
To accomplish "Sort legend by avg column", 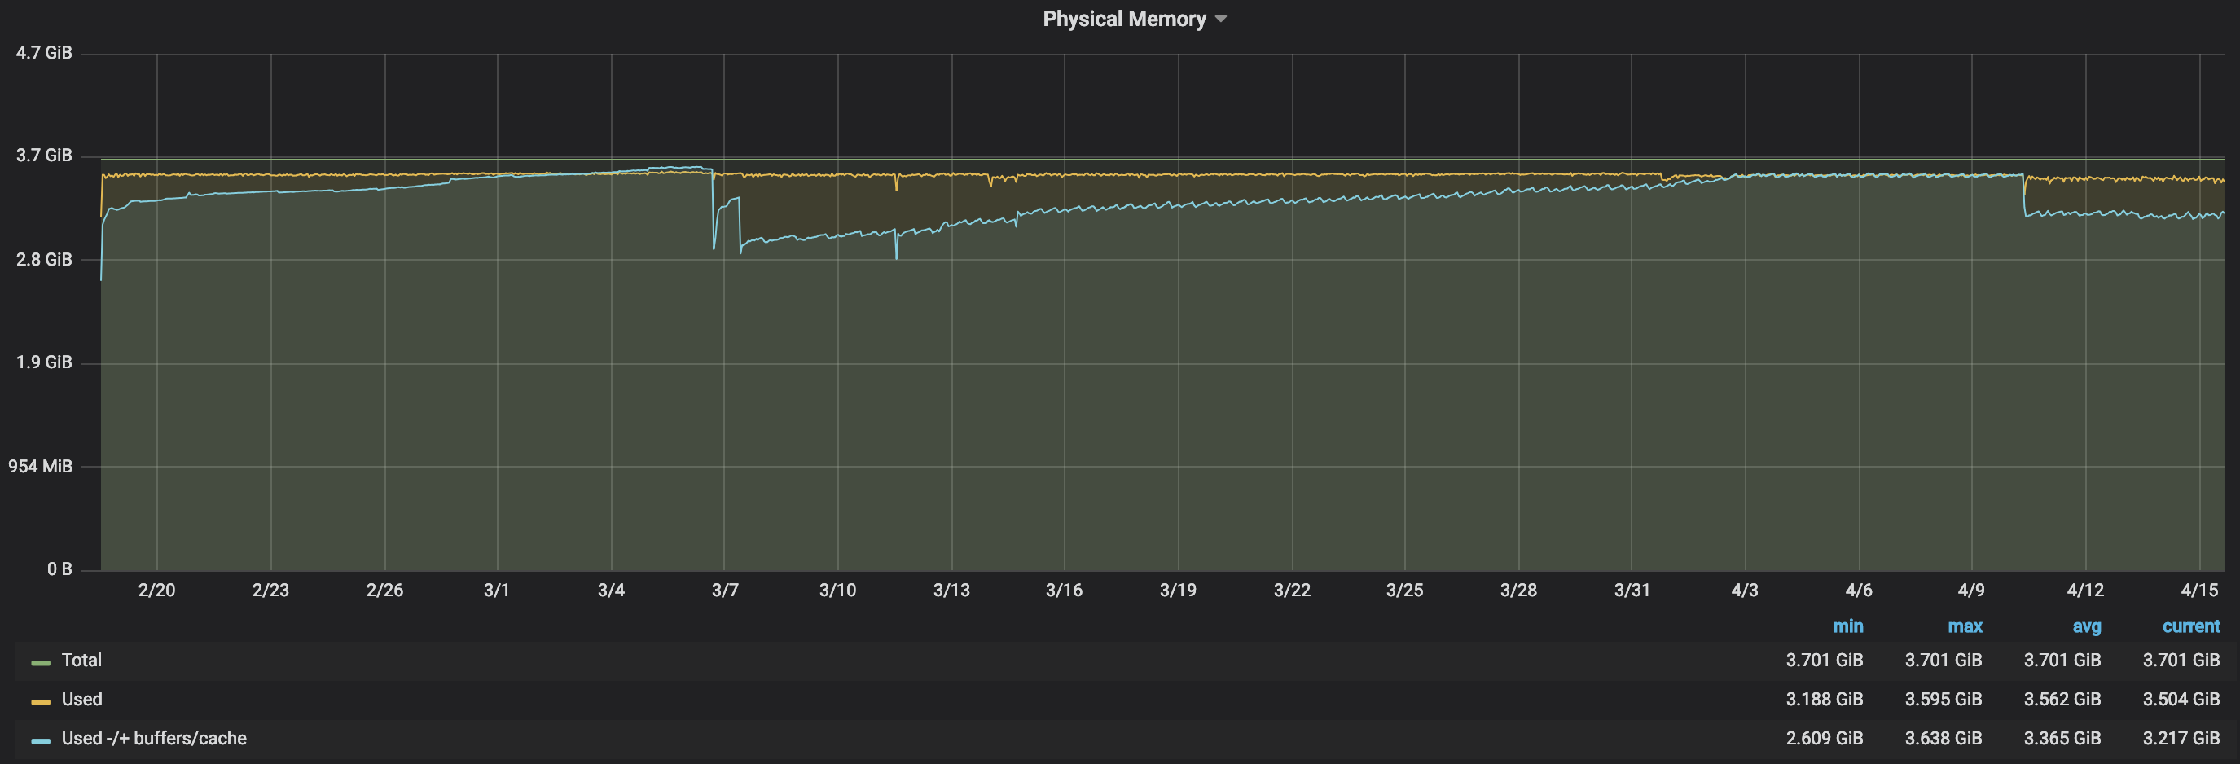I will click(2086, 626).
